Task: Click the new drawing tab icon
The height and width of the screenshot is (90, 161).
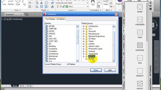Action: [x=26, y=14]
